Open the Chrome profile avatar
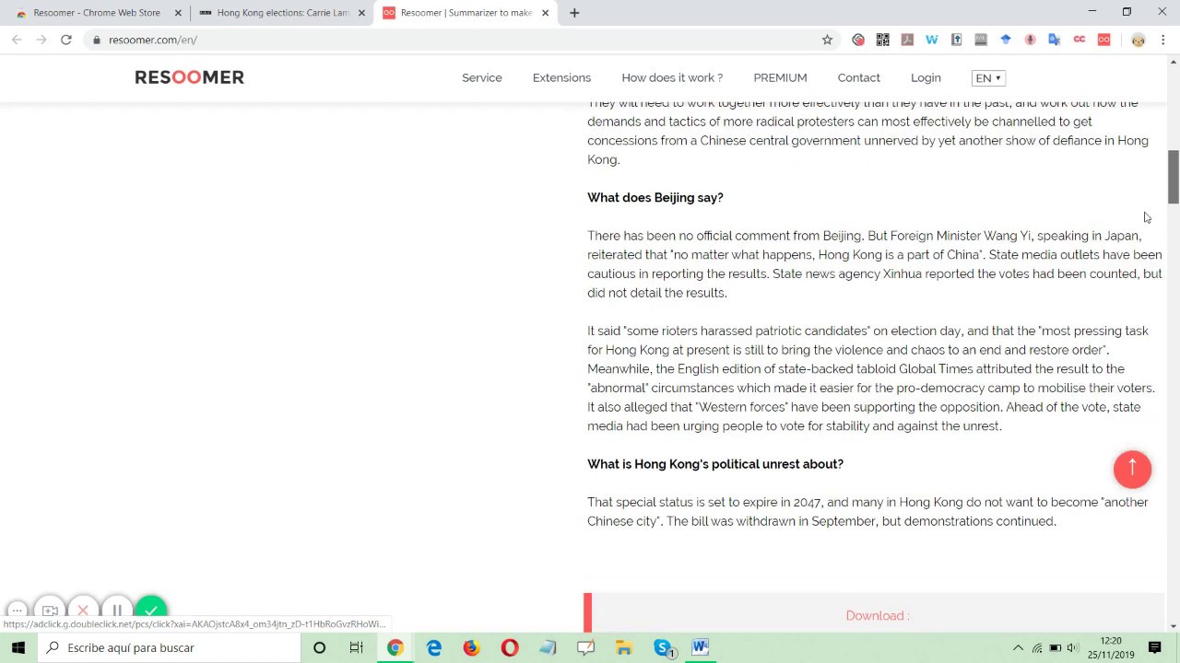This screenshot has height=663, width=1180. [x=1139, y=40]
